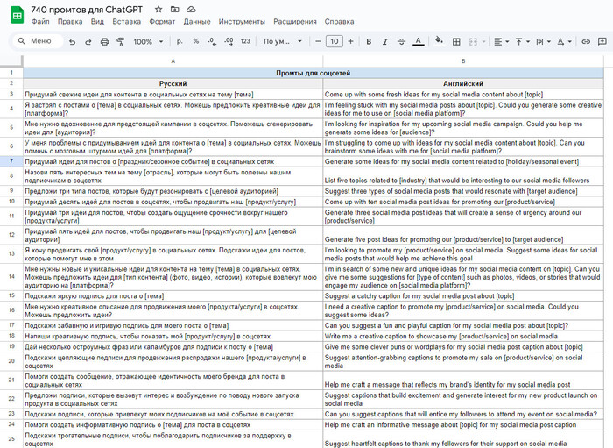Toggle bold formatting
613x448 pixels.
369,41
